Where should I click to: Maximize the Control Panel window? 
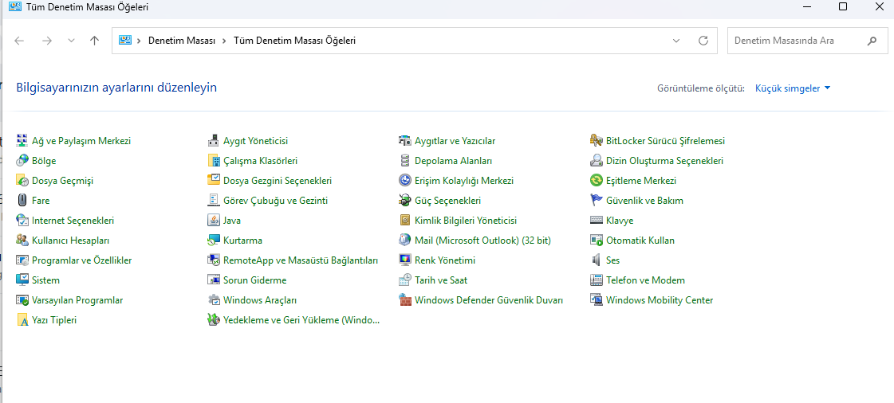(x=843, y=7)
